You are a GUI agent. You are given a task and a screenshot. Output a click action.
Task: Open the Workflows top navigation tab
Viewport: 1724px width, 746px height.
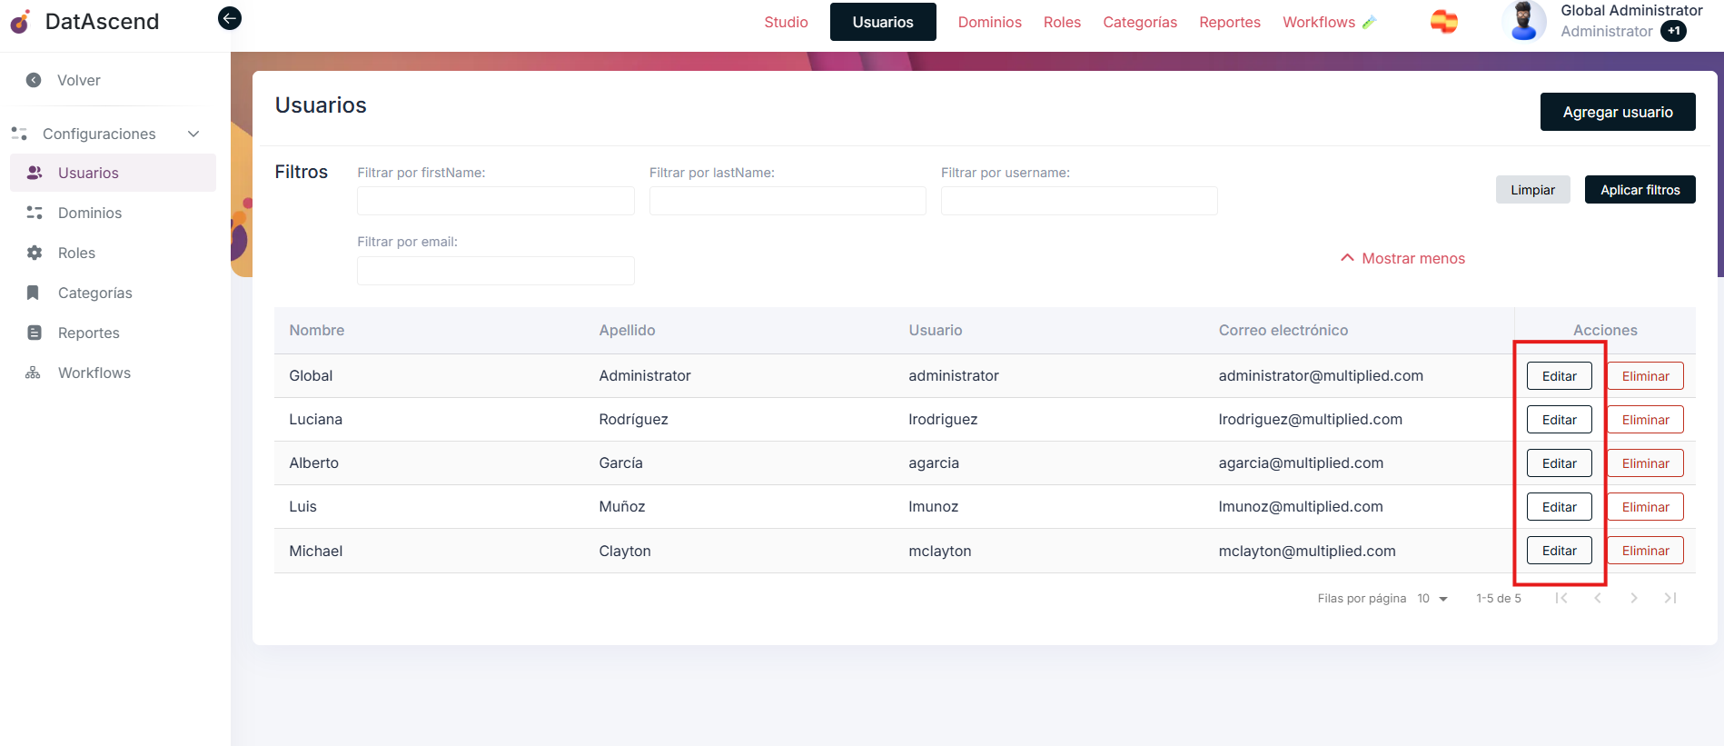pyautogui.click(x=1318, y=22)
